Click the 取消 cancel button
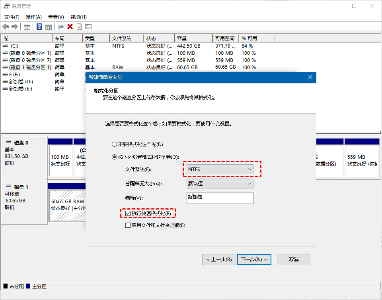 coord(294,260)
